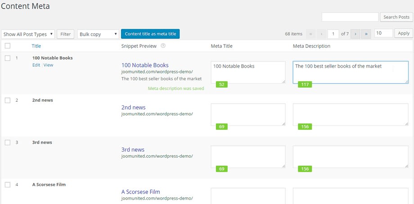Open the Snippet Preview help icon
The image size is (414, 204).
163,46
